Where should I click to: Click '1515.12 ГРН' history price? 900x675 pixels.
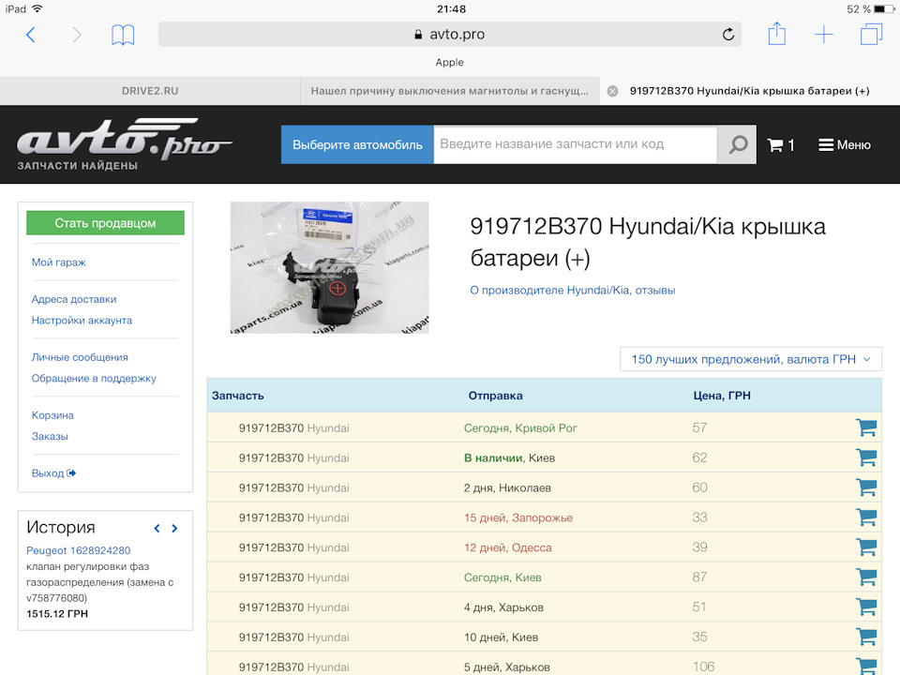(x=57, y=613)
